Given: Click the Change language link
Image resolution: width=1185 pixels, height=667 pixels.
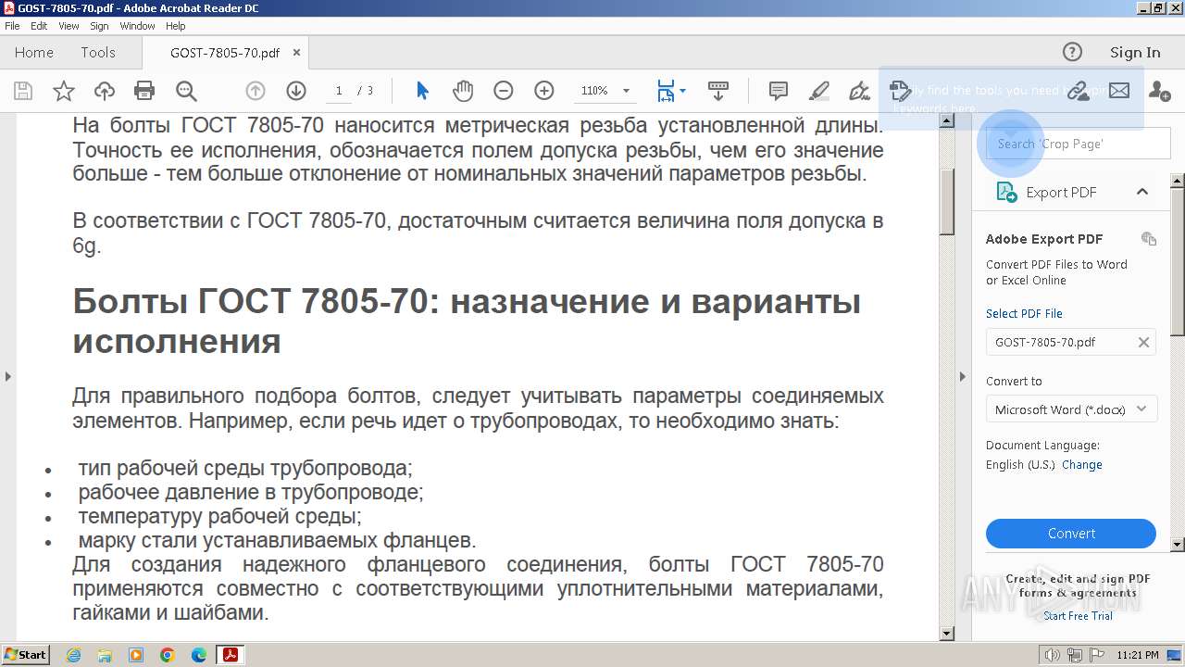Looking at the screenshot, I should 1082,465.
